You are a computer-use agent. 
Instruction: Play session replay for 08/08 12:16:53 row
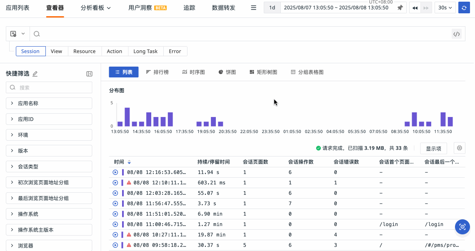115,172
